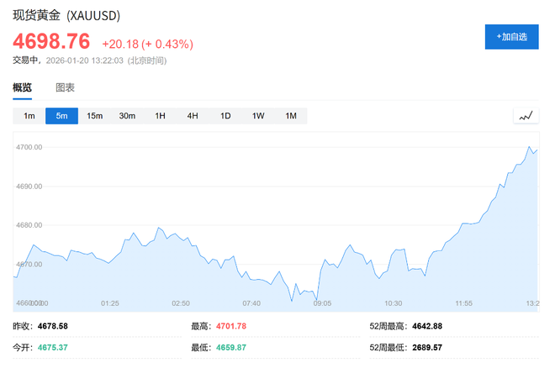Image resolution: width=555 pixels, height=368 pixels.
Task: Click the current price 4698.76
Action: tap(51, 42)
